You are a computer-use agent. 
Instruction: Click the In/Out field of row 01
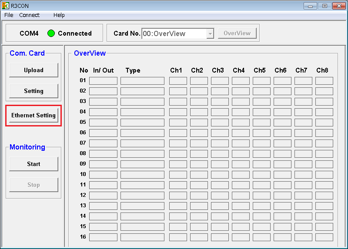[103, 81]
